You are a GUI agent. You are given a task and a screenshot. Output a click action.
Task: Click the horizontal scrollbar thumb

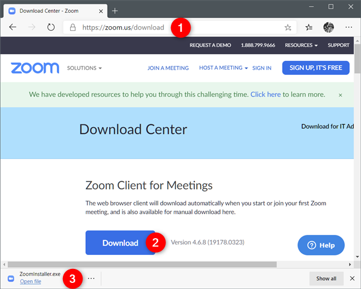(x=142, y=264)
